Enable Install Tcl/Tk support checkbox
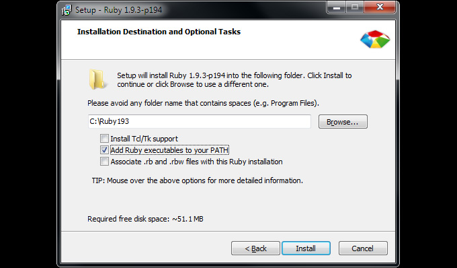 pos(104,139)
